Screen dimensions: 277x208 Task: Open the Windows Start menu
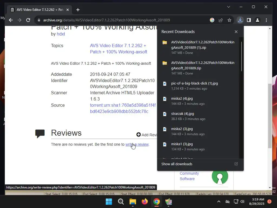click(109, 201)
